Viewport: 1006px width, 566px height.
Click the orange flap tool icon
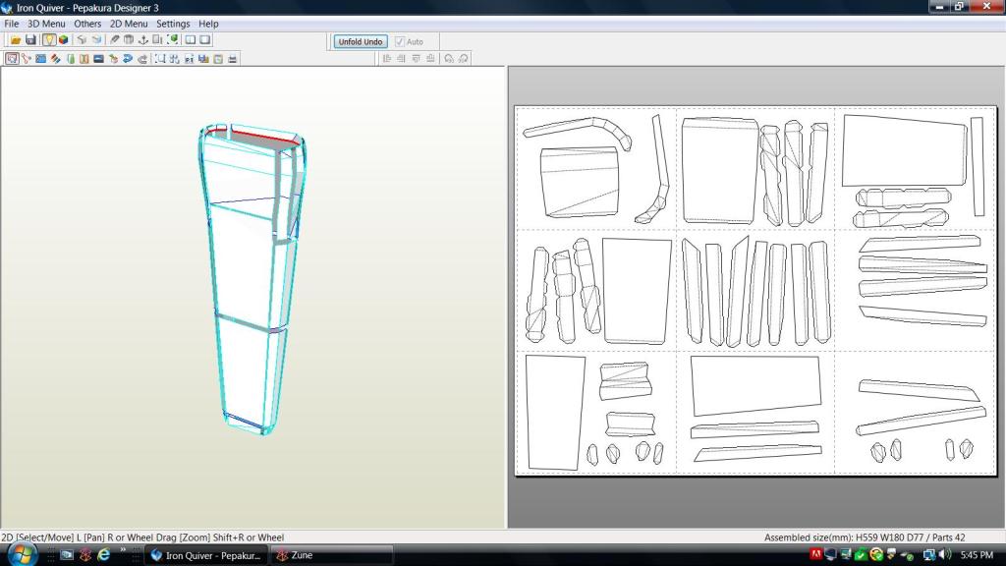pyautogui.click(x=84, y=58)
